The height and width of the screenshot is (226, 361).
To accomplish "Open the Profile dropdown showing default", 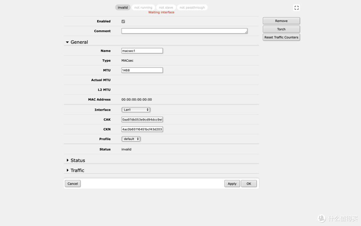I will click(x=131, y=139).
